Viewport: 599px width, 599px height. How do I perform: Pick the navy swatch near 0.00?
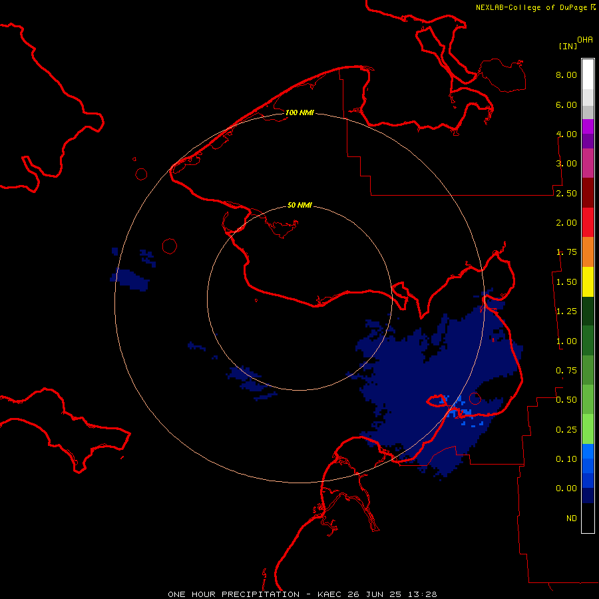pos(588,496)
